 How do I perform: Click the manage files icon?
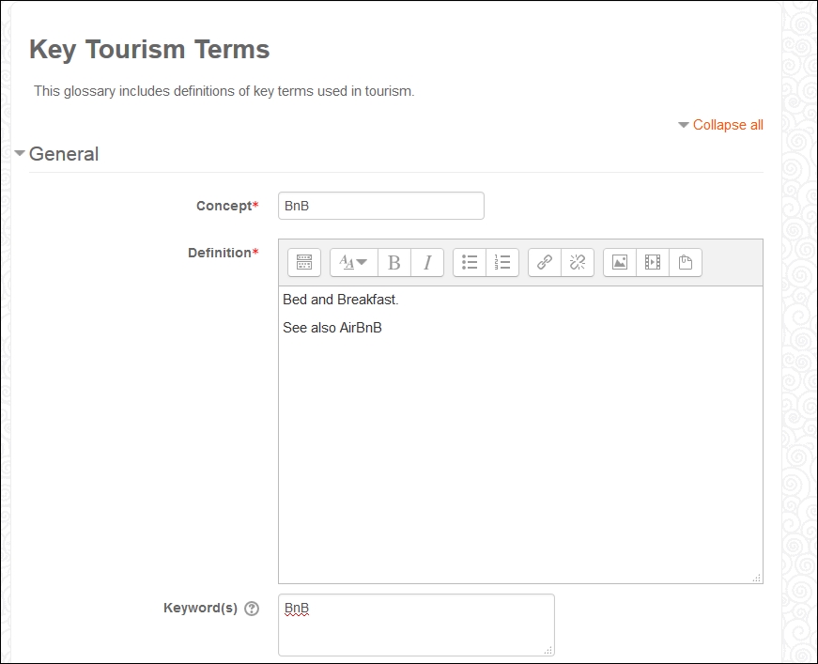pyautogui.click(x=686, y=262)
